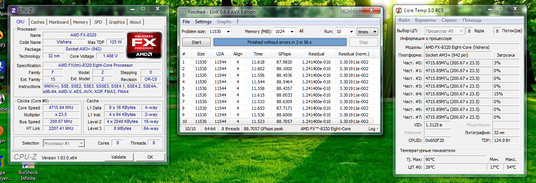Select result row with GFlops 88.7057

[x=280, y=121]
